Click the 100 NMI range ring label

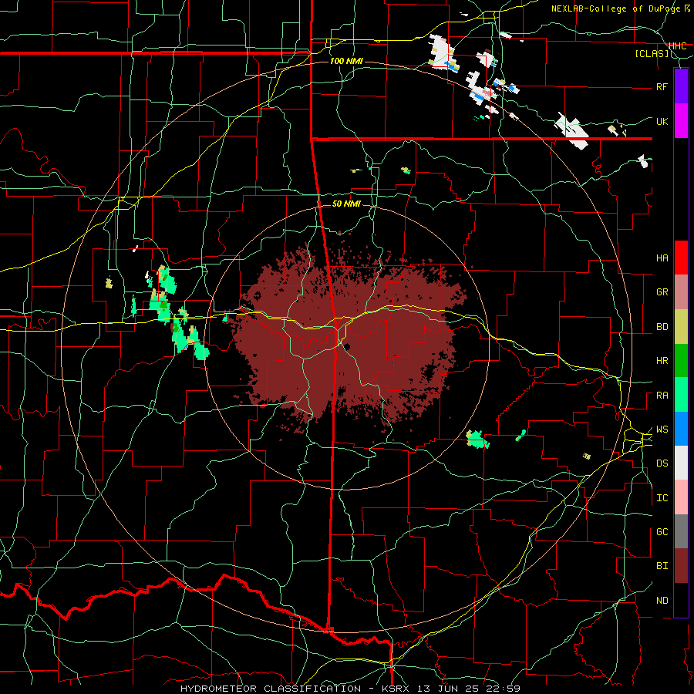click(x=346, y=61)
